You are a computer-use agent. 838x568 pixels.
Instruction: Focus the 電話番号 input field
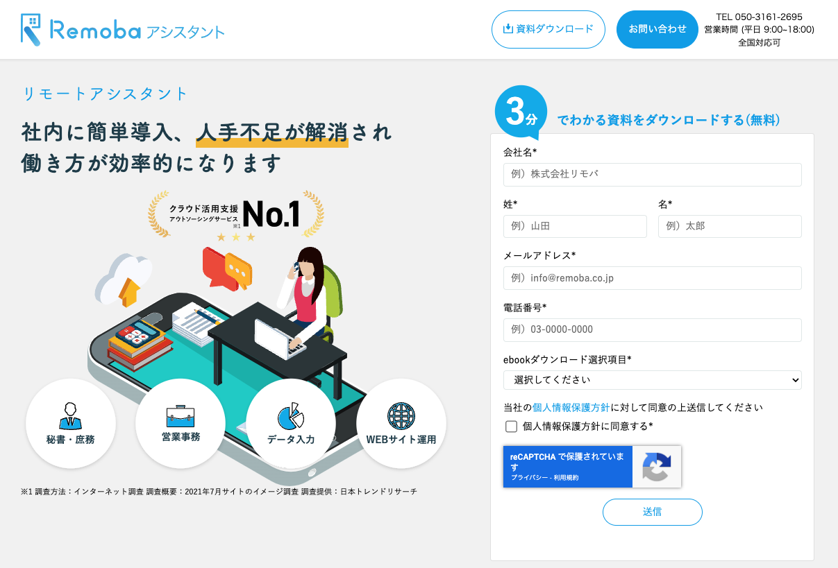[x=652, y=329]
